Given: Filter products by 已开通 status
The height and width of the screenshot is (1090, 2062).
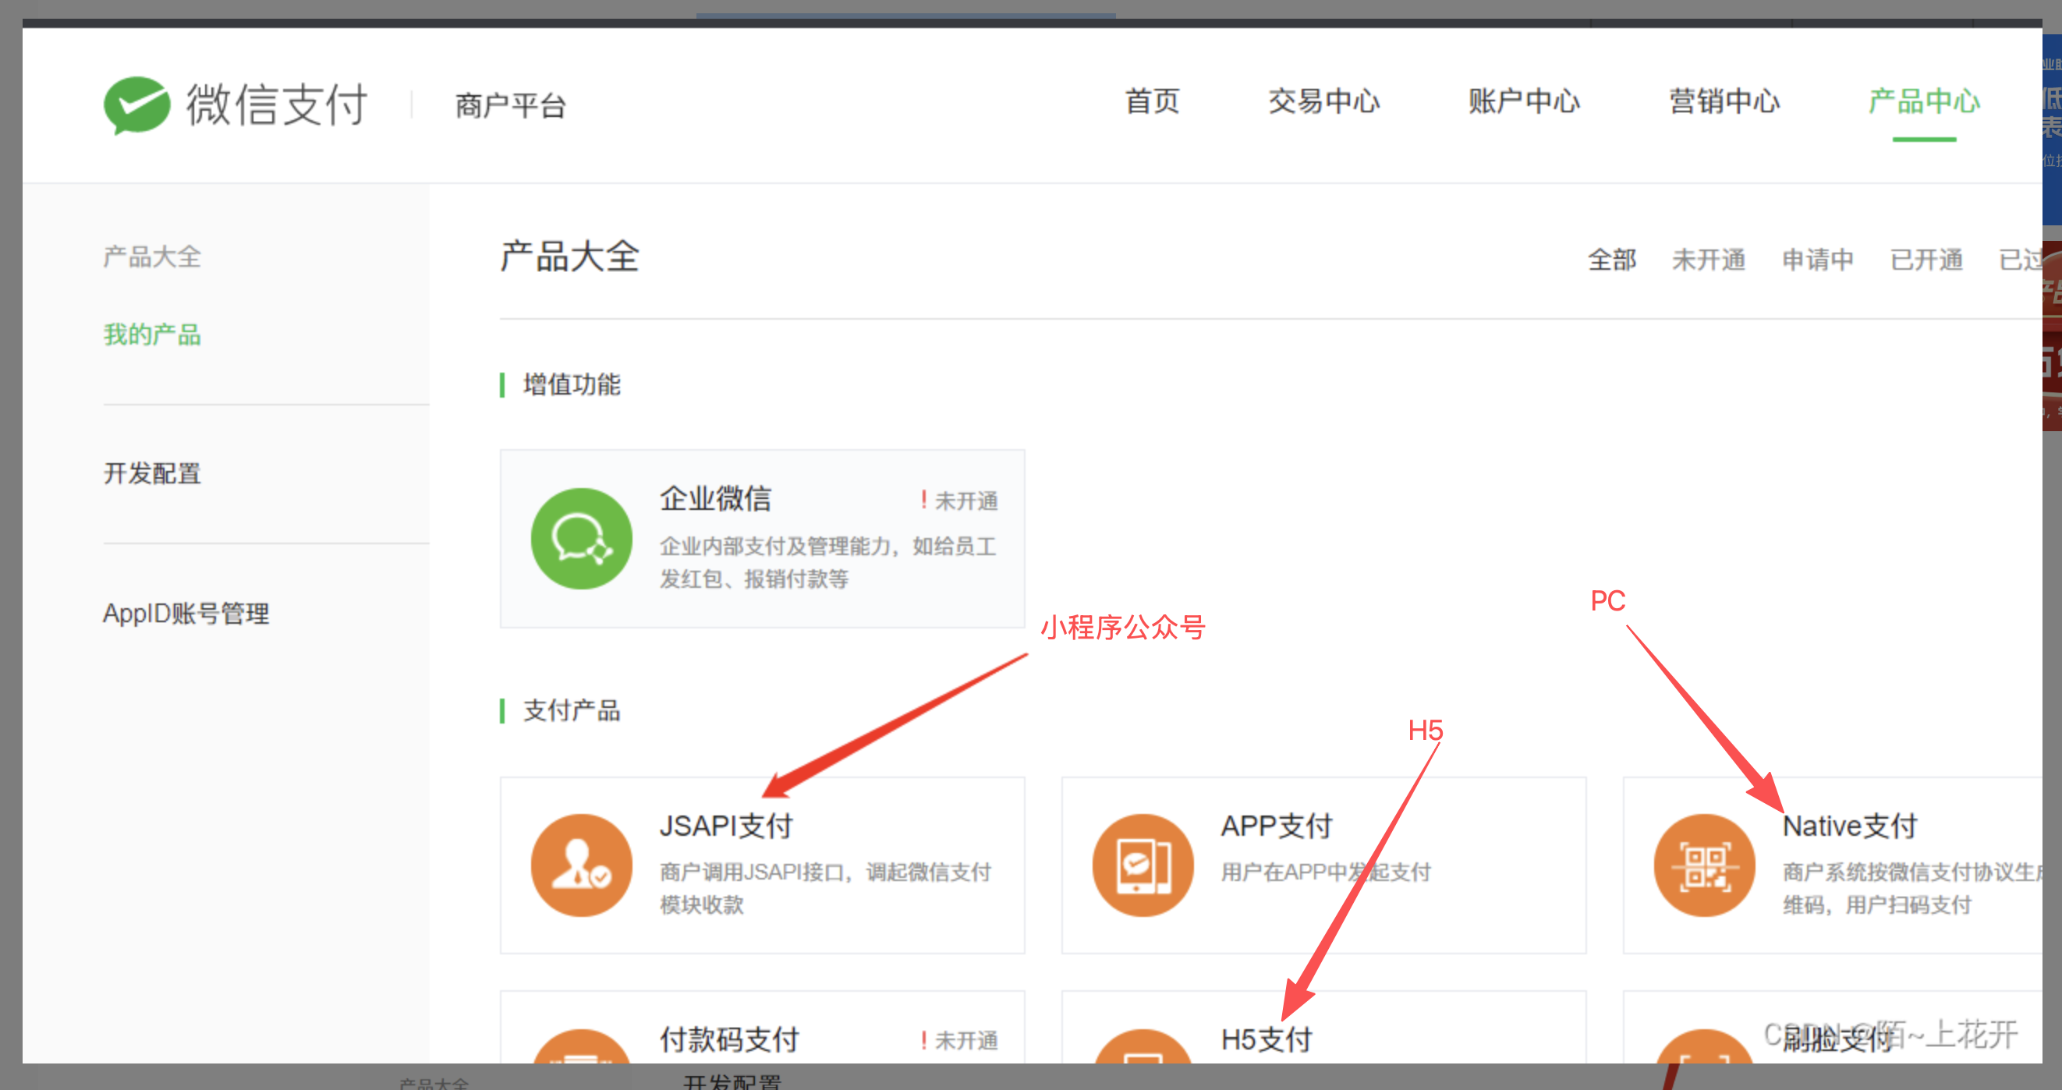Looking at the screenshot, I should click(1926, 260).
